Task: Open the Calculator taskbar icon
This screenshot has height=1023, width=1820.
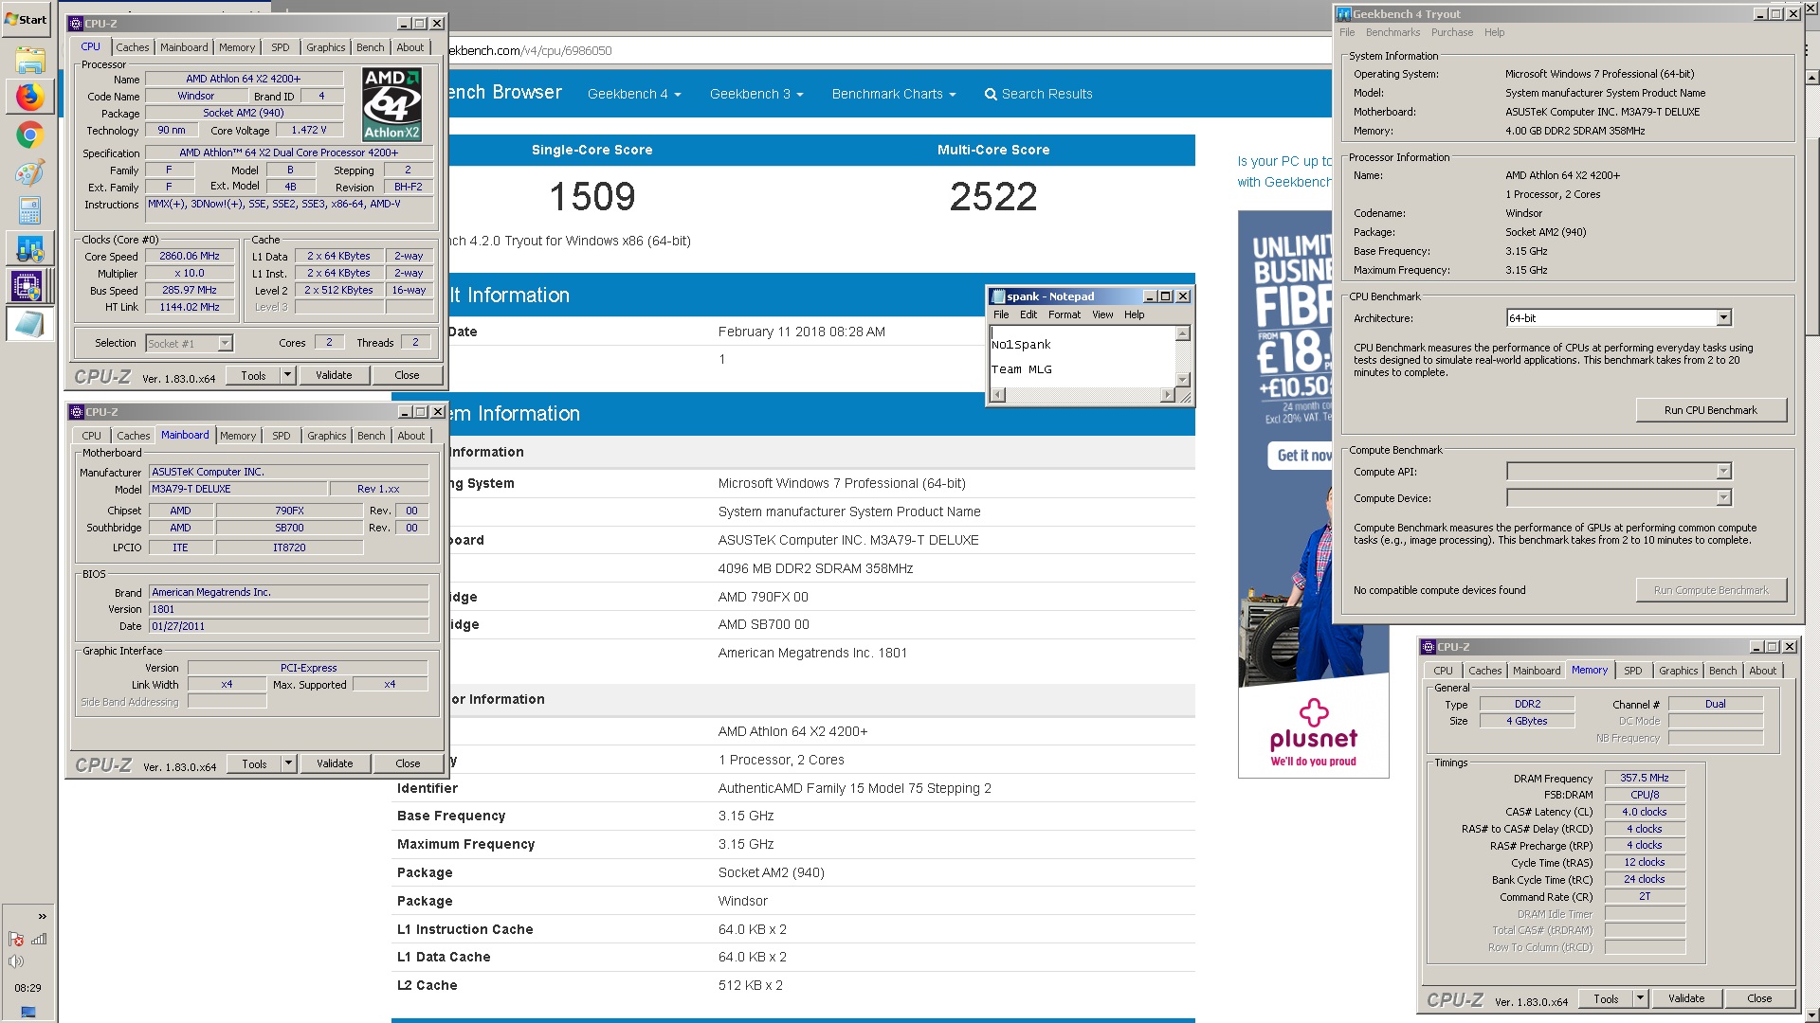Action: coord(29,209)
